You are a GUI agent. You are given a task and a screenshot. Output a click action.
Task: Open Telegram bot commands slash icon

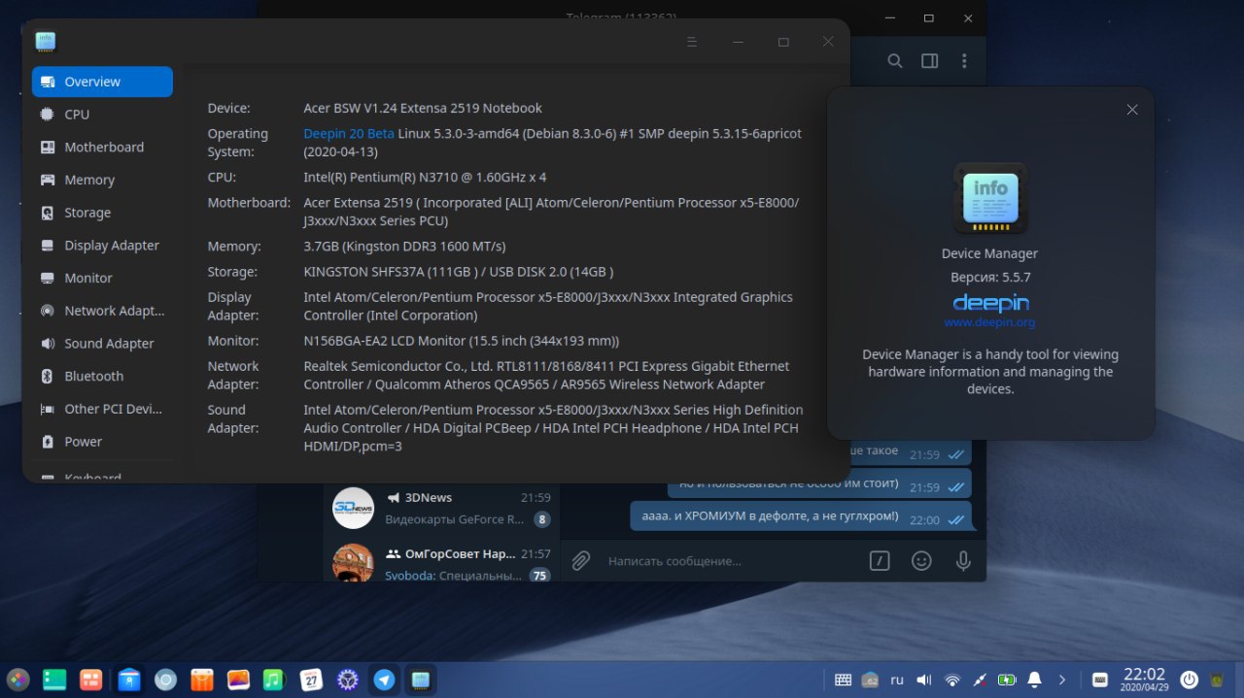[x=880, y=561]
